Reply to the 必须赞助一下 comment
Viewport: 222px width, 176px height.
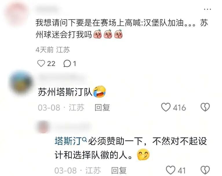pos(119,170)
